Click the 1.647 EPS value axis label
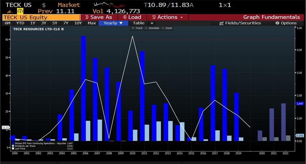Image resolution: width=306 pixels, height=164 pixels. pyautogui.click(x=300, y=104)
